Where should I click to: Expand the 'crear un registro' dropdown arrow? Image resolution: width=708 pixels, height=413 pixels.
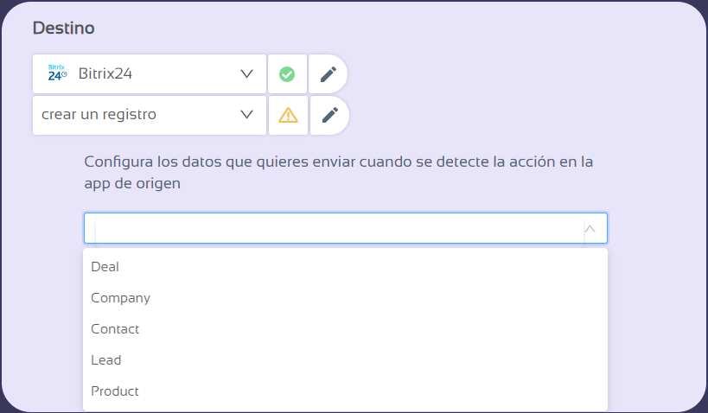[246, 115]
